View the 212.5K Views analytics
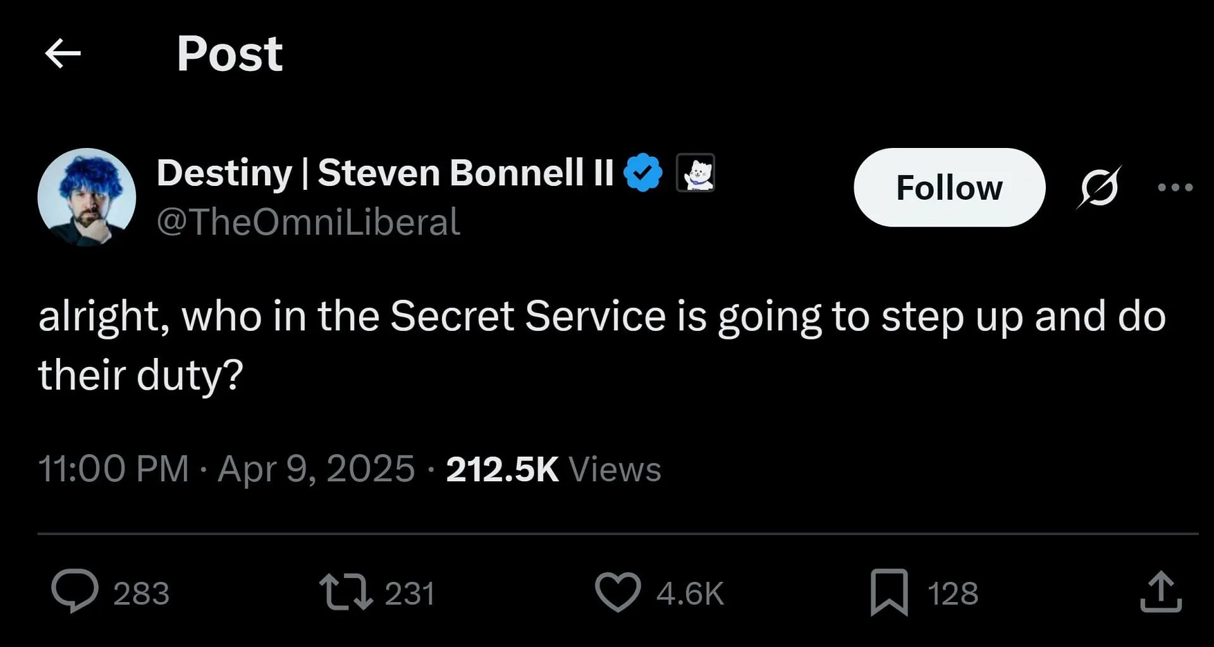 point(553,469)
